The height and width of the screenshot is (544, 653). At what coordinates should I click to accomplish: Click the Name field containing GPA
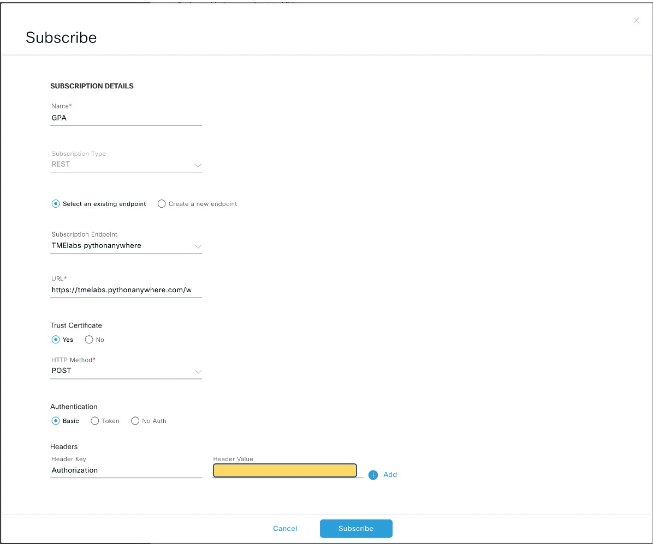[x=126, y=118]
